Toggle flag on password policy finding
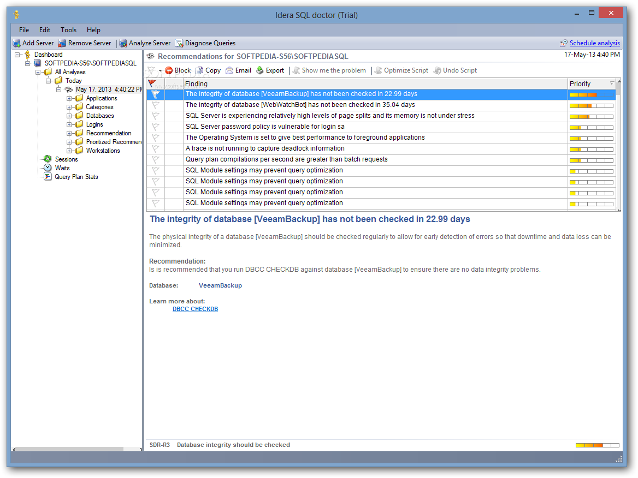The width and height of the screenshot is (638, 478). pos(156,127)
